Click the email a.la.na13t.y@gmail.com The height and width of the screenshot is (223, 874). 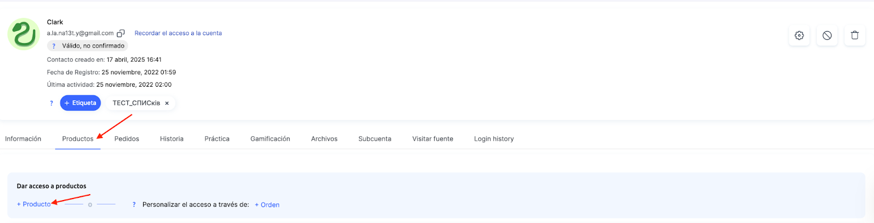coord(80,33)
